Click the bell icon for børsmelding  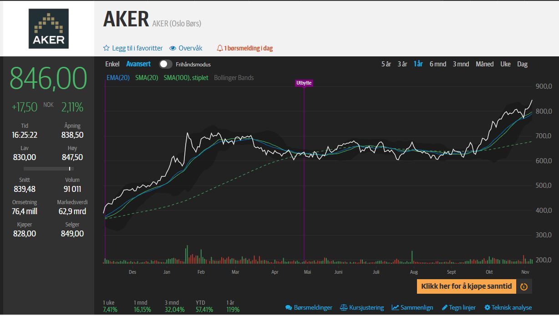pos(220,48)
